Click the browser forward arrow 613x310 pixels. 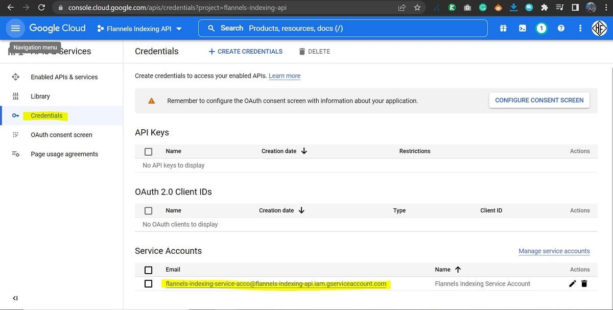[x=26, y=8]
